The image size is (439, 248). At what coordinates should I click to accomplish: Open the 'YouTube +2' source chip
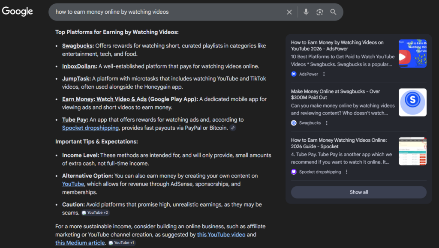coord(95,213)
